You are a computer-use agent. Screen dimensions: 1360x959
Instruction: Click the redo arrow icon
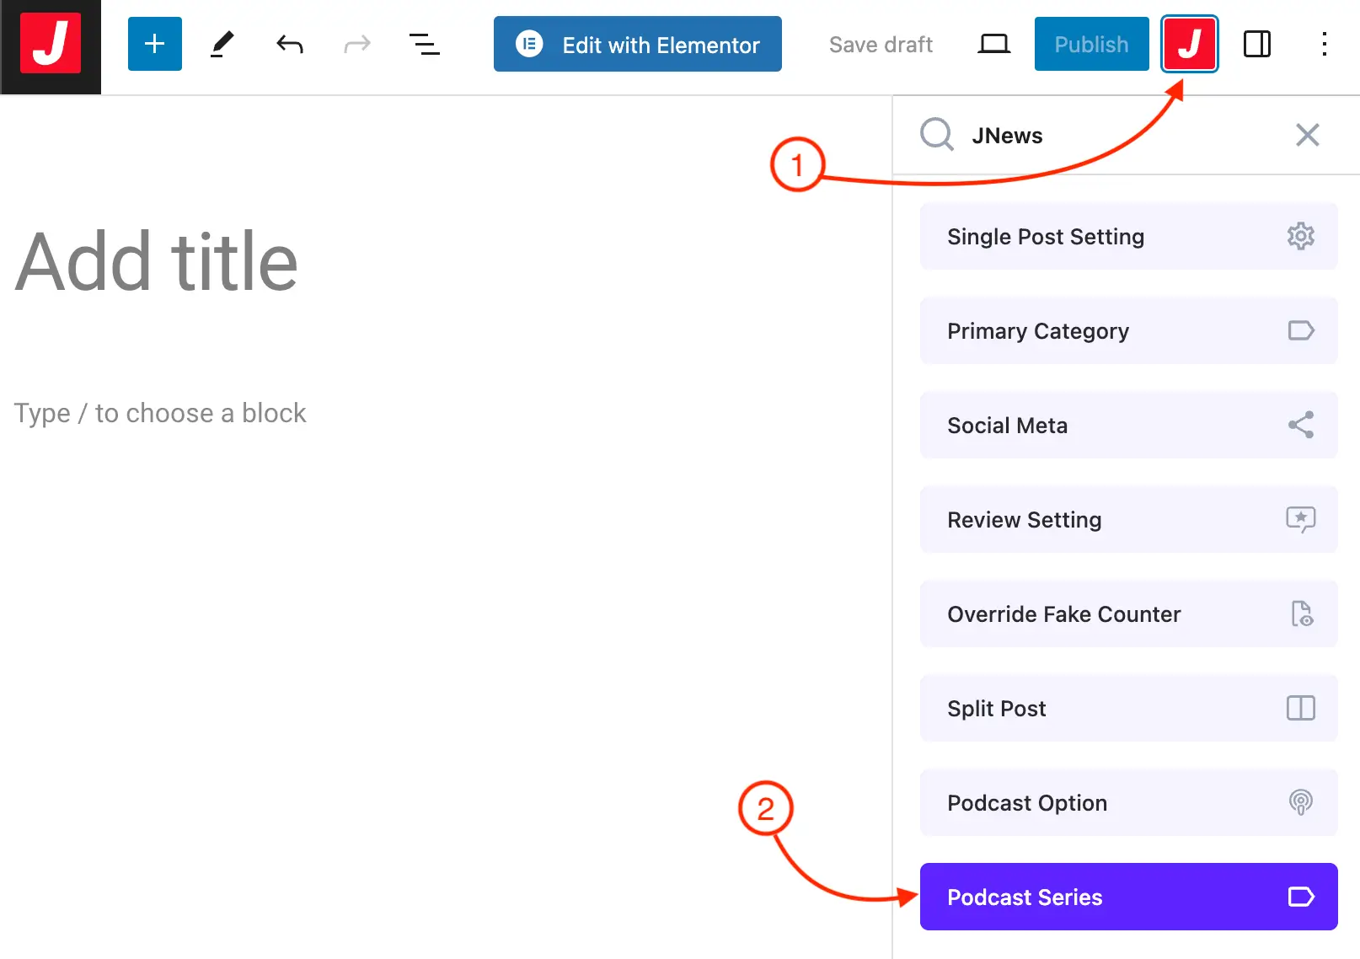coord(357,44)
